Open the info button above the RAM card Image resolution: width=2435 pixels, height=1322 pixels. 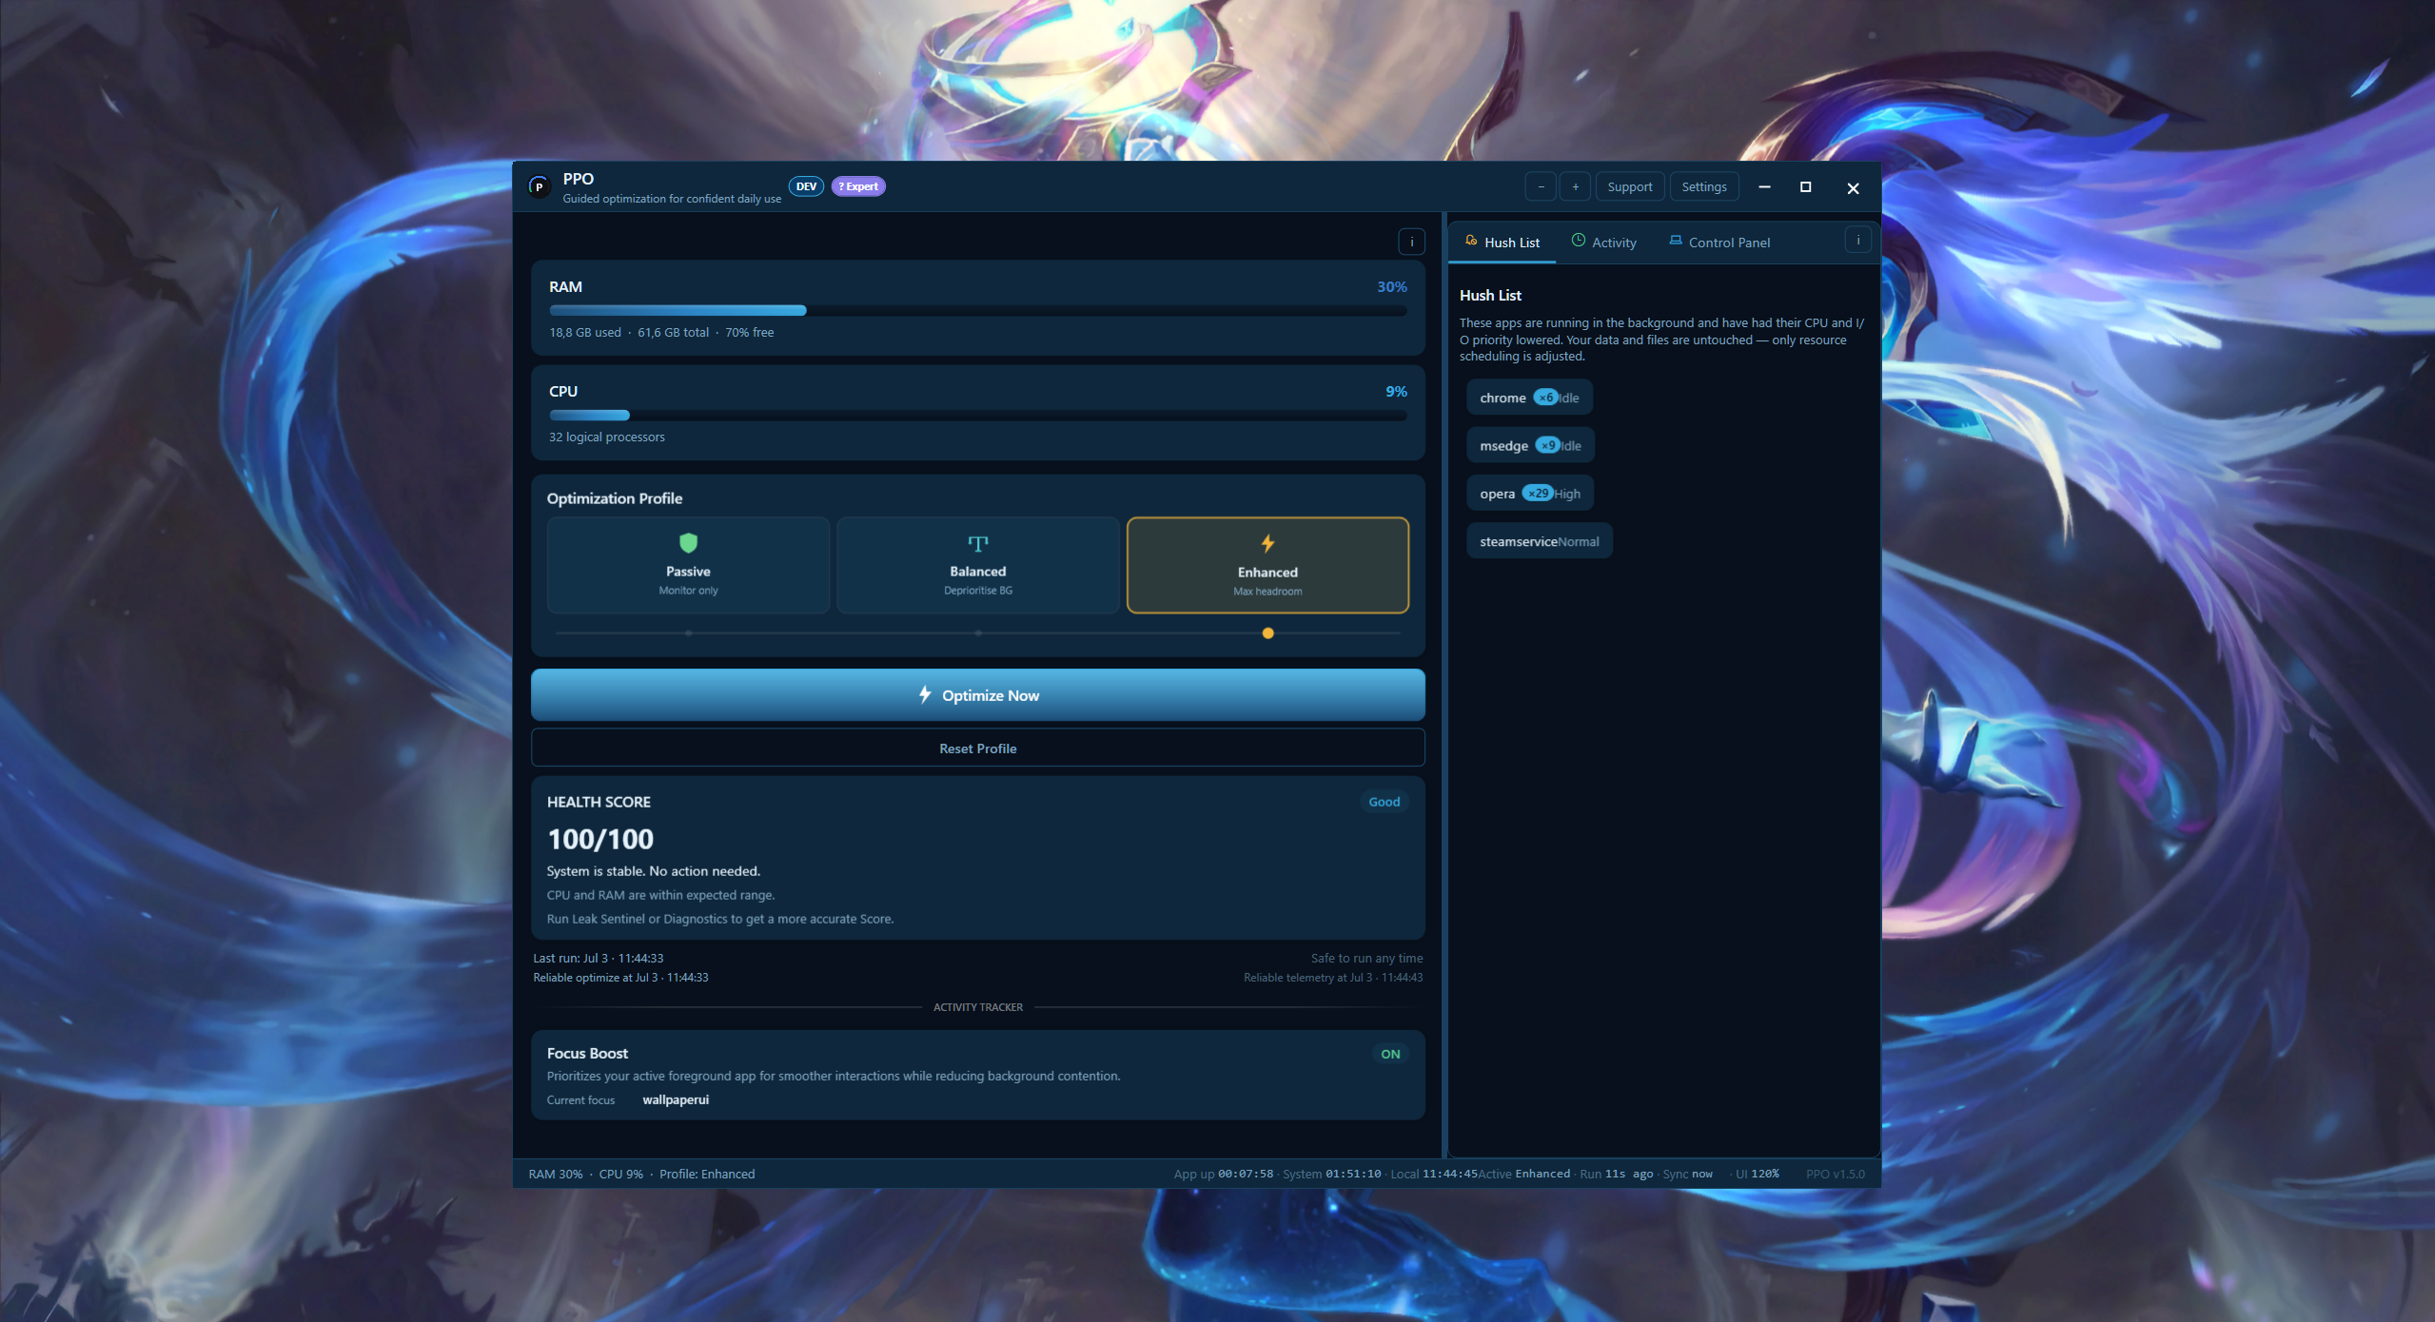click(1411, 242)
